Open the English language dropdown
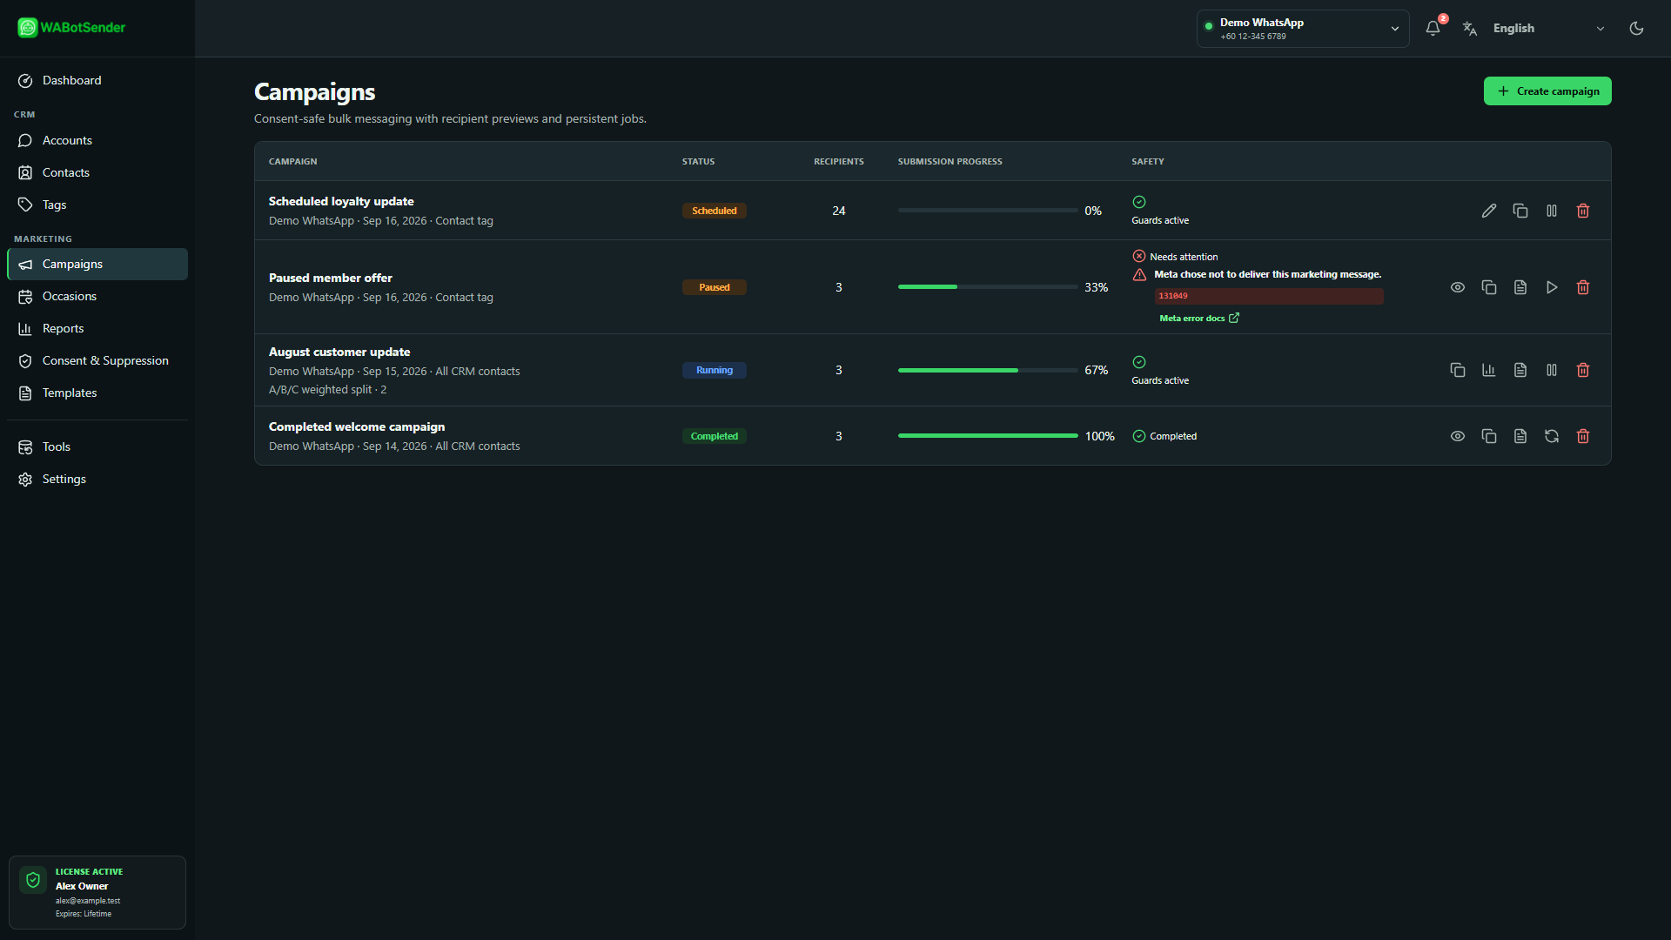Screen dimensions: 1671x940 pyautogui.click(x=1547, y=29)
